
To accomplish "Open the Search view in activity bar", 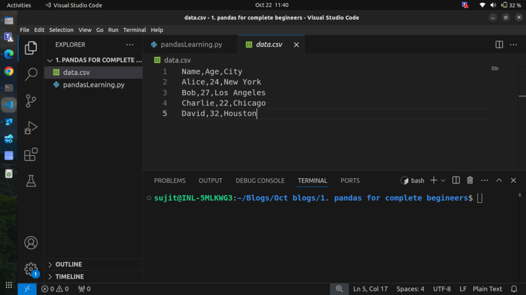I will 31,74.
